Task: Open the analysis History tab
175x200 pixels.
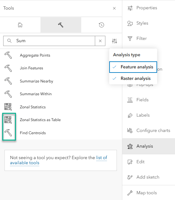Action: 102,25
